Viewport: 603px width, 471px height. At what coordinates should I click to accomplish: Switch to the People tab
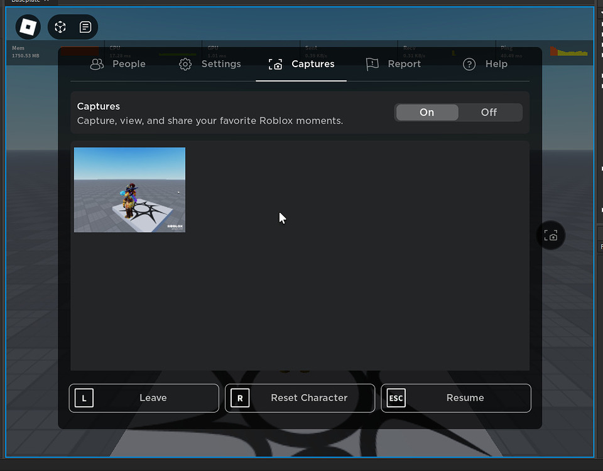point(117,64)
